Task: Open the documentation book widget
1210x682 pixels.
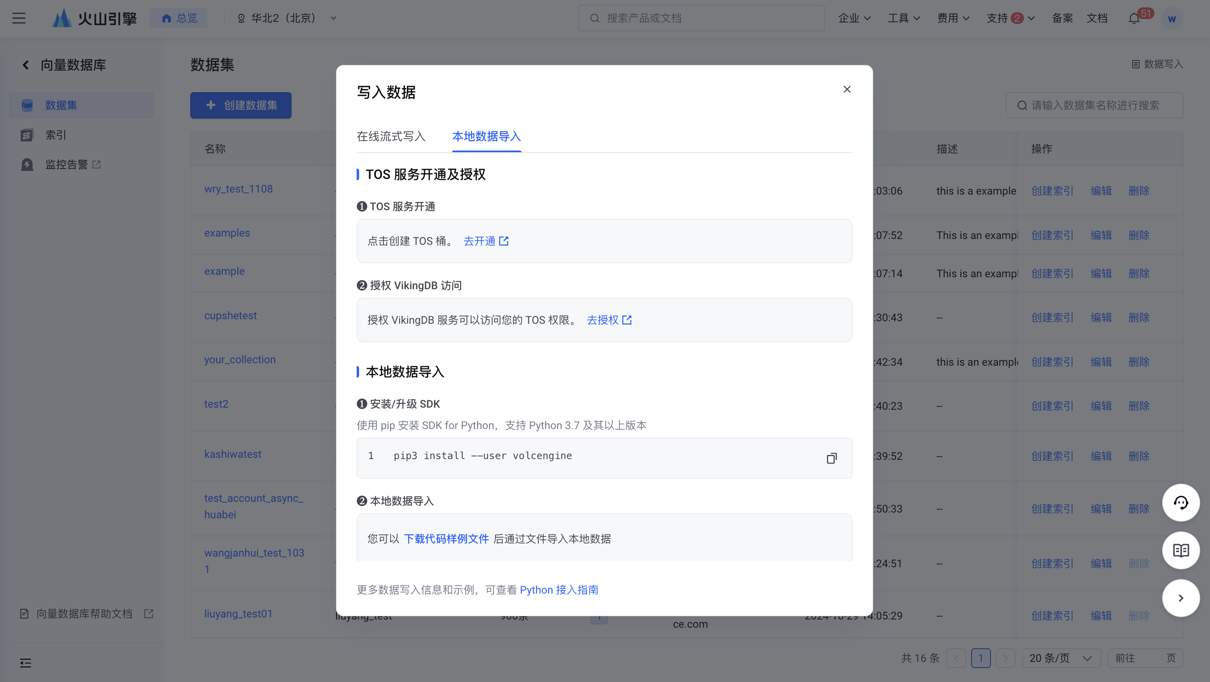Action: tap(1181, 550)
